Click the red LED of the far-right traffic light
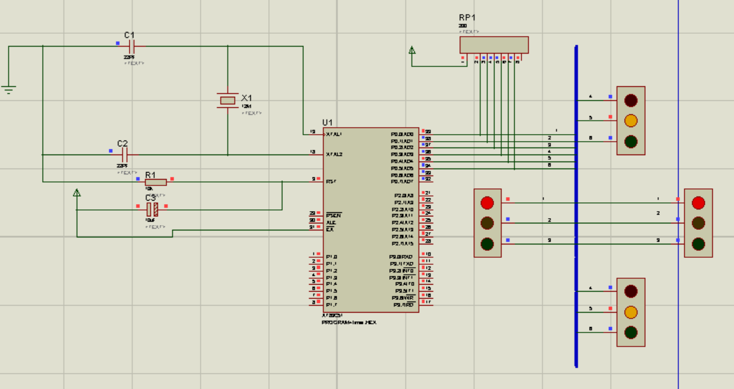Screen dimensions: 734x389 pos(698,202)
